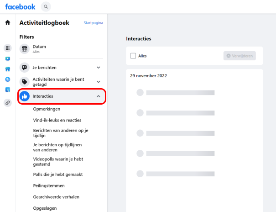Open Gearchiveerde verhalen

coord(56,197)
